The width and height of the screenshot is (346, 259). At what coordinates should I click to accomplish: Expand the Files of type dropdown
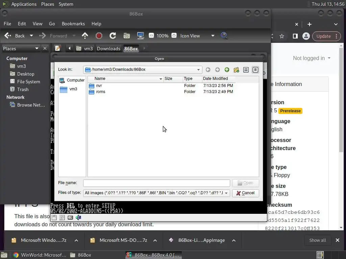226,193
